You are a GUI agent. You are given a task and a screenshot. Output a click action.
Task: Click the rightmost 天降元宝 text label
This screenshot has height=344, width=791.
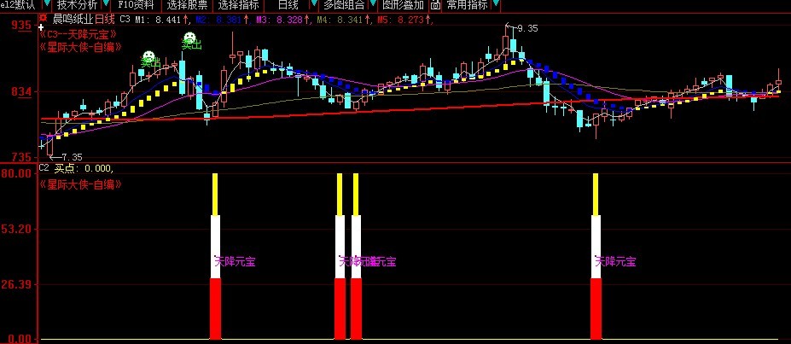(615, 262)
